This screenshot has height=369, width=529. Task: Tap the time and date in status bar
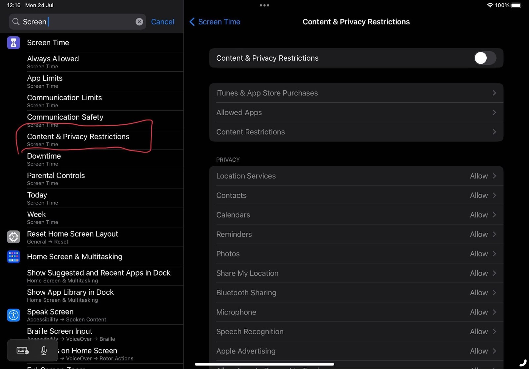(x=30, y=5)
